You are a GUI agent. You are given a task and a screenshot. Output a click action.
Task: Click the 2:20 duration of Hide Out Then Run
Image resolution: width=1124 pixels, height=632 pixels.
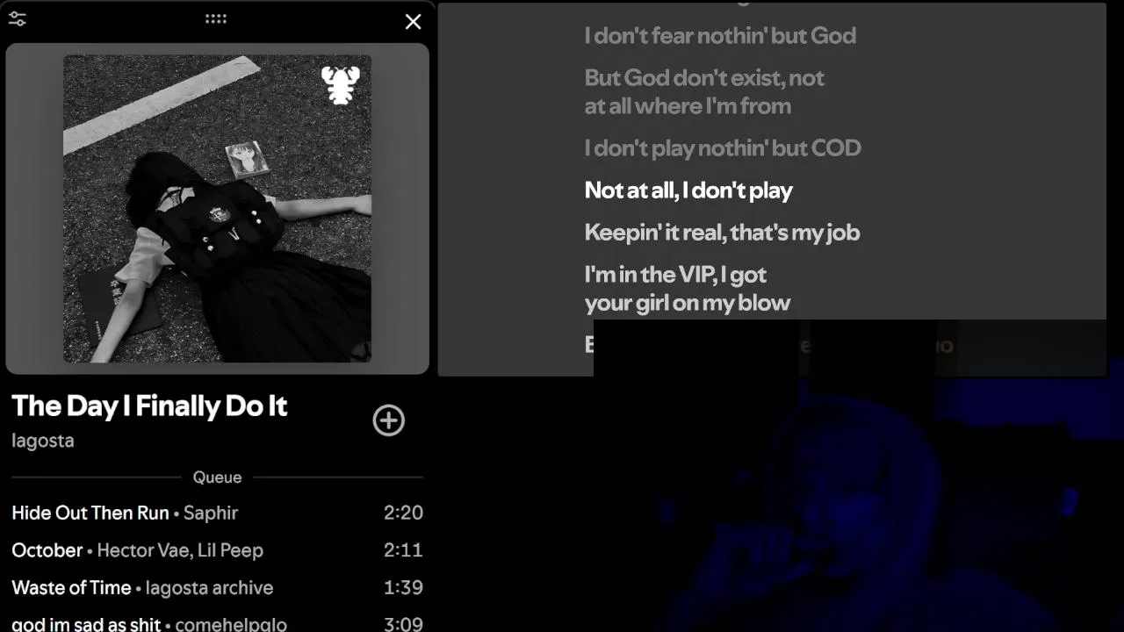click(403, 513)
